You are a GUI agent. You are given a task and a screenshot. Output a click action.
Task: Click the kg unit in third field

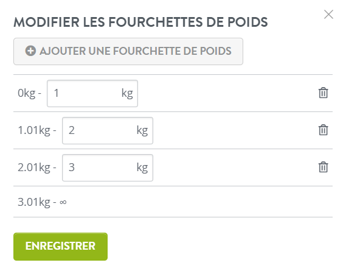(142, 167)
